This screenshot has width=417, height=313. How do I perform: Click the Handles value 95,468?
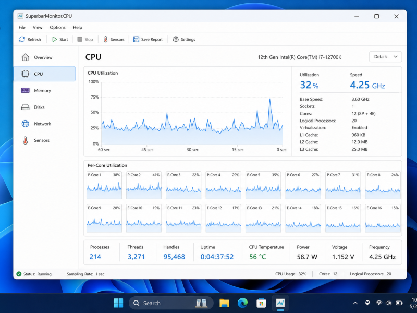pyautogui.click(x=174, y=257)
